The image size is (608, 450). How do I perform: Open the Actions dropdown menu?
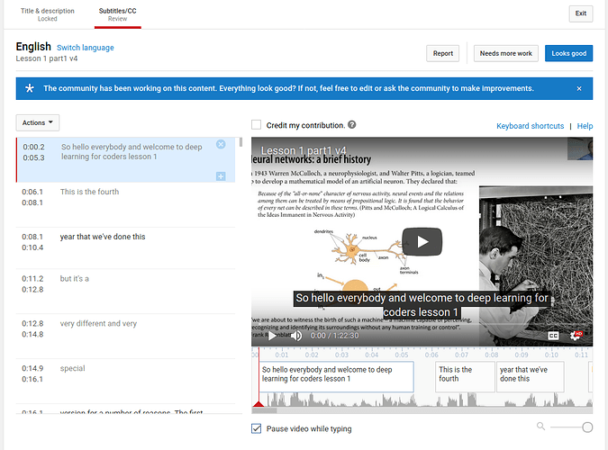38,122
